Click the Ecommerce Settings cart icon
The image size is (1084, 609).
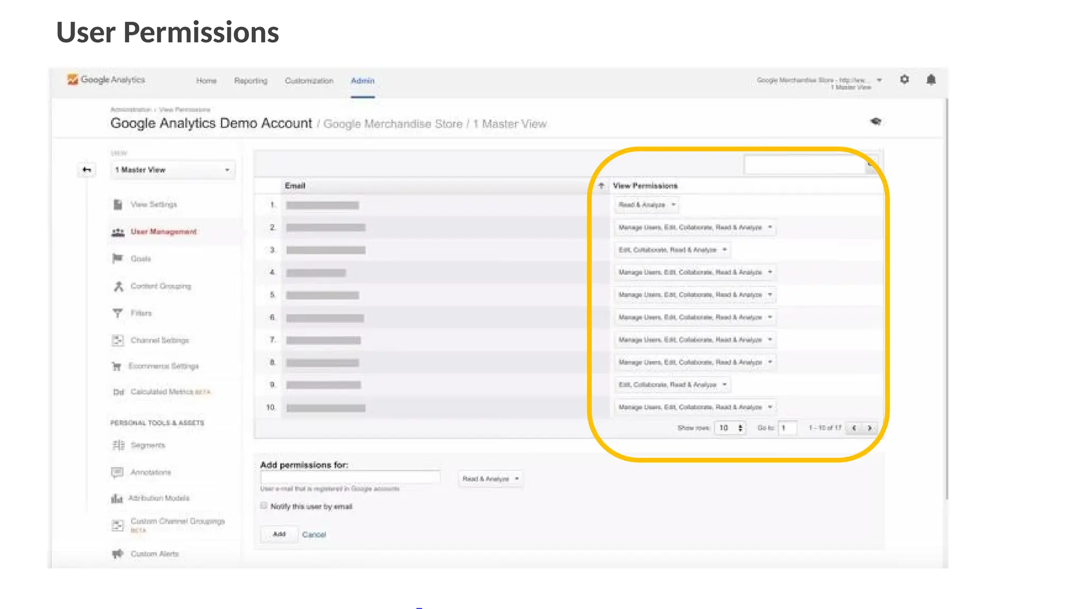(116, 366)
